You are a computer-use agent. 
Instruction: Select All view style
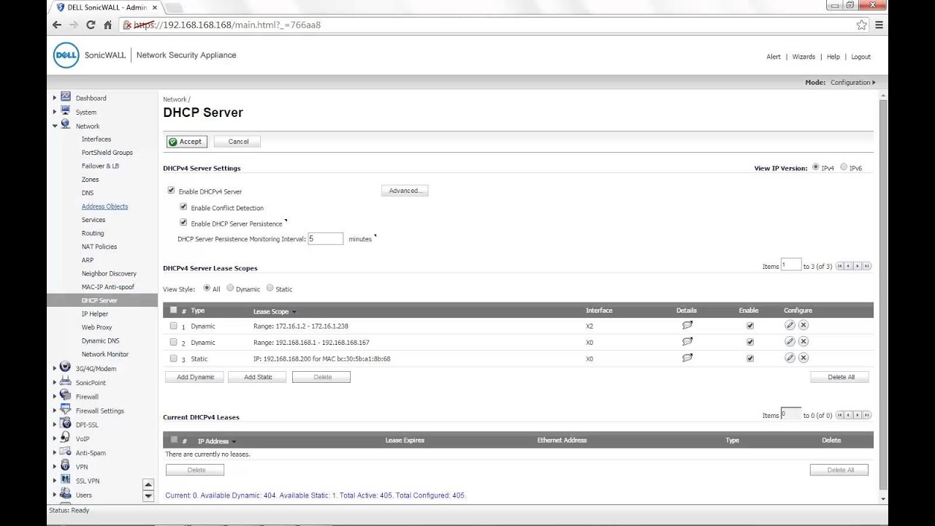[x=207, y=288]
